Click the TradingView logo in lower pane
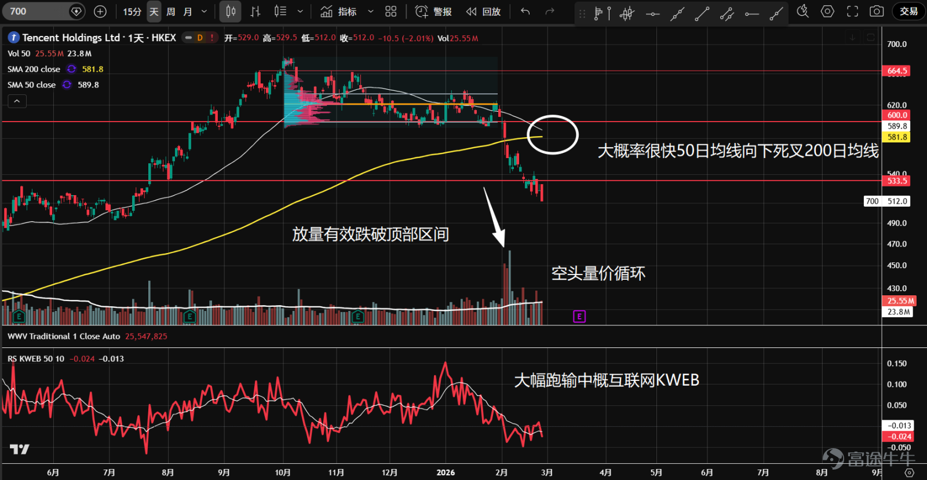This screenshot has width=927, height=480. tap(19, 449)
